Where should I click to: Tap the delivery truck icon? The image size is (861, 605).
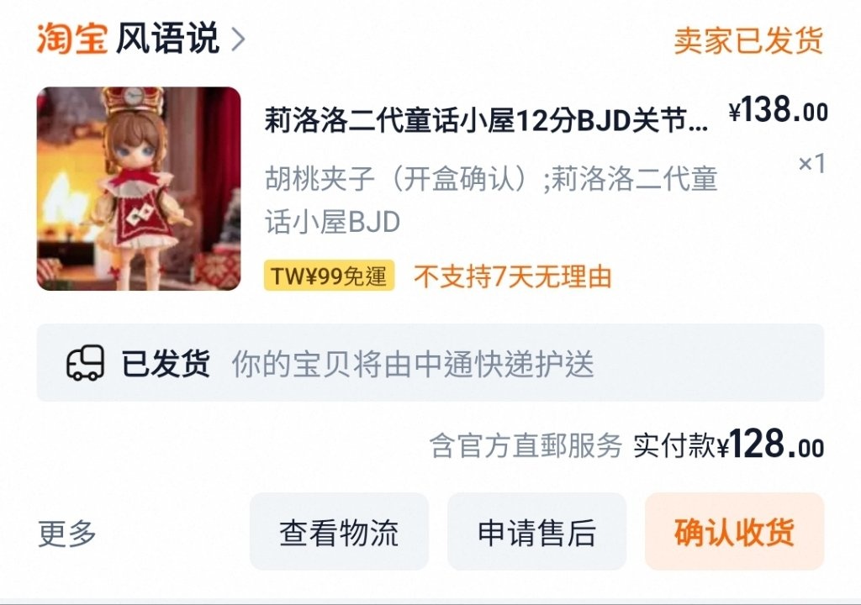85,363
